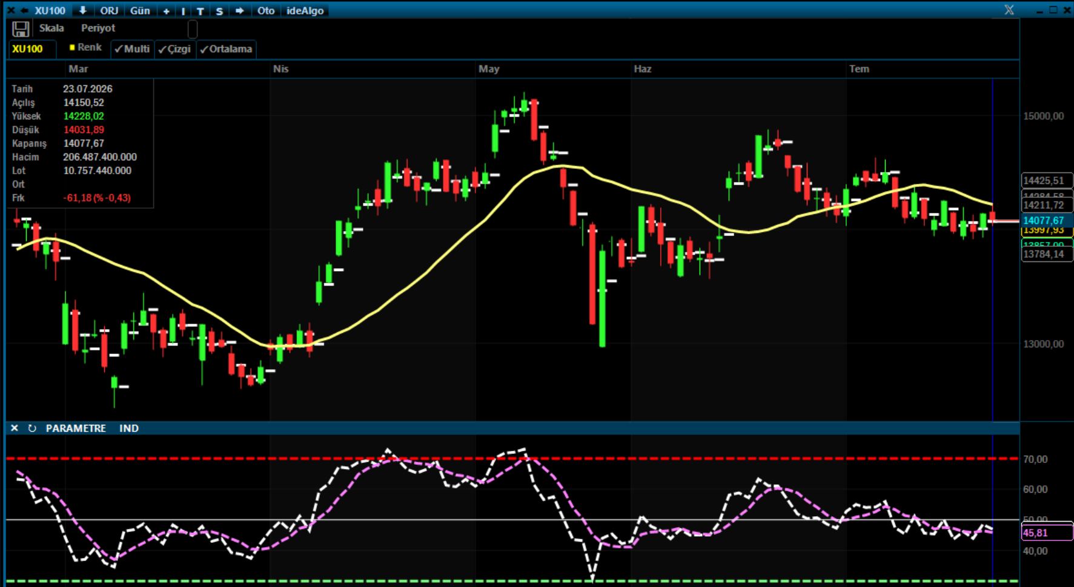Viewport: 1074px width, 587px height.
Task: Open the Gün period selector
Action: tap(140, 11)
